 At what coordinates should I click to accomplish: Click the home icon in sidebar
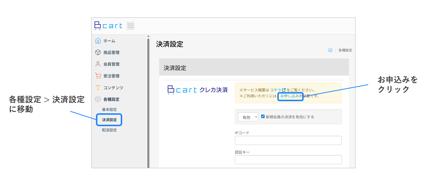pos(98,41)
